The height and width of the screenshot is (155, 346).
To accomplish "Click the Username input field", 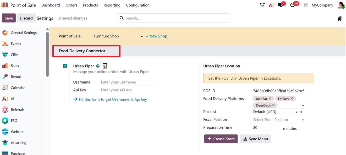I will (x=128, y=82).
